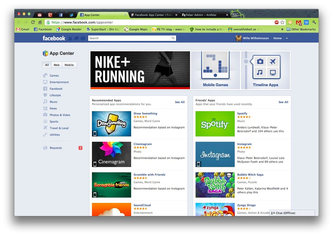Click the browser reload button

pos(33,22)
